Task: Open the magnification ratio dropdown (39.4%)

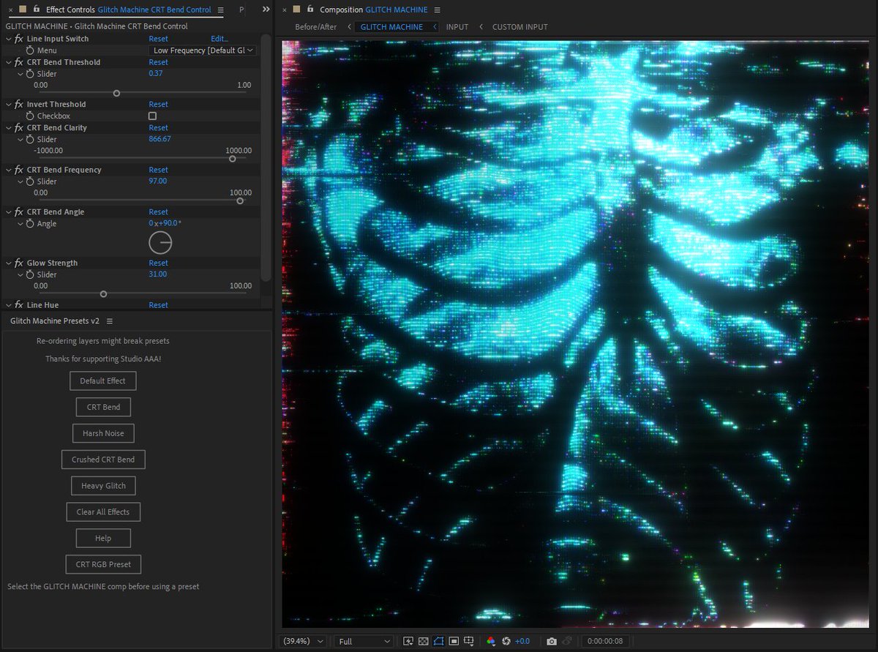Action: (304, 642)
